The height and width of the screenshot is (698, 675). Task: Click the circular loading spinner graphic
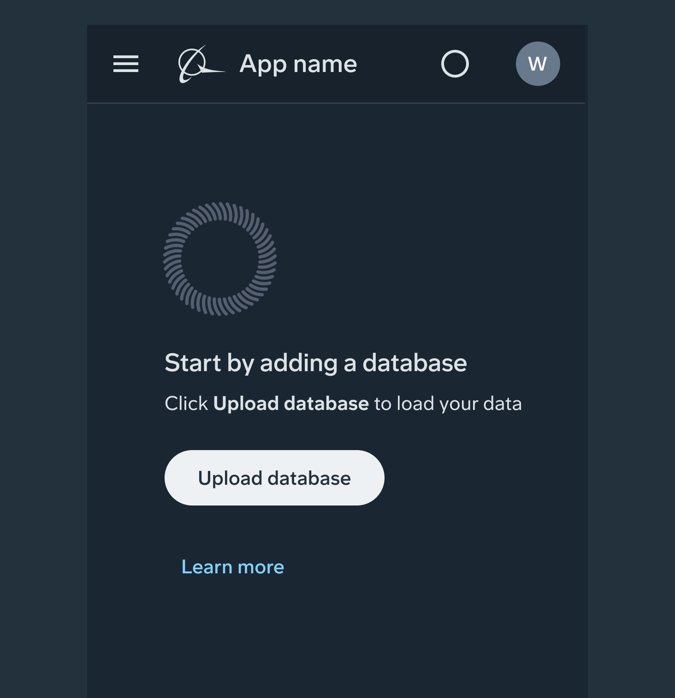(x=220, y=259)
